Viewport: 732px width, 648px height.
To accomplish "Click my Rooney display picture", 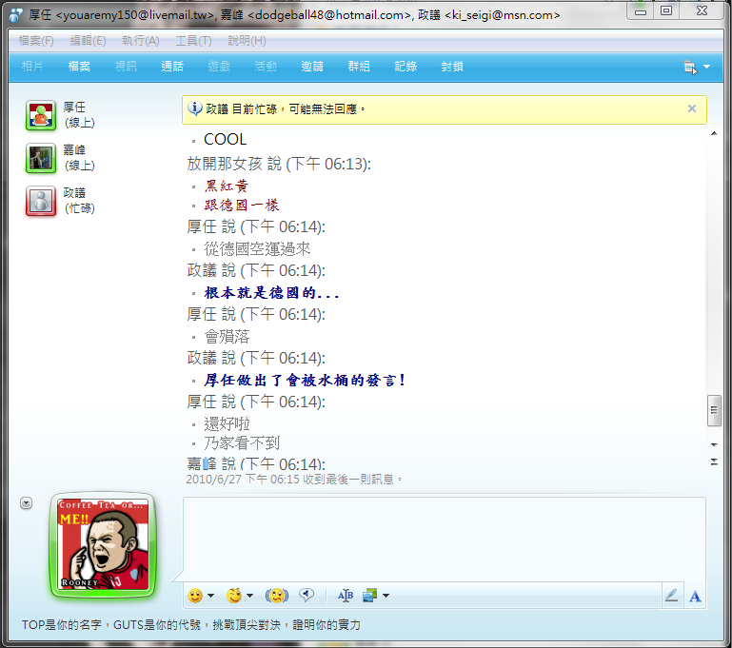I will (x=103, y=545).
